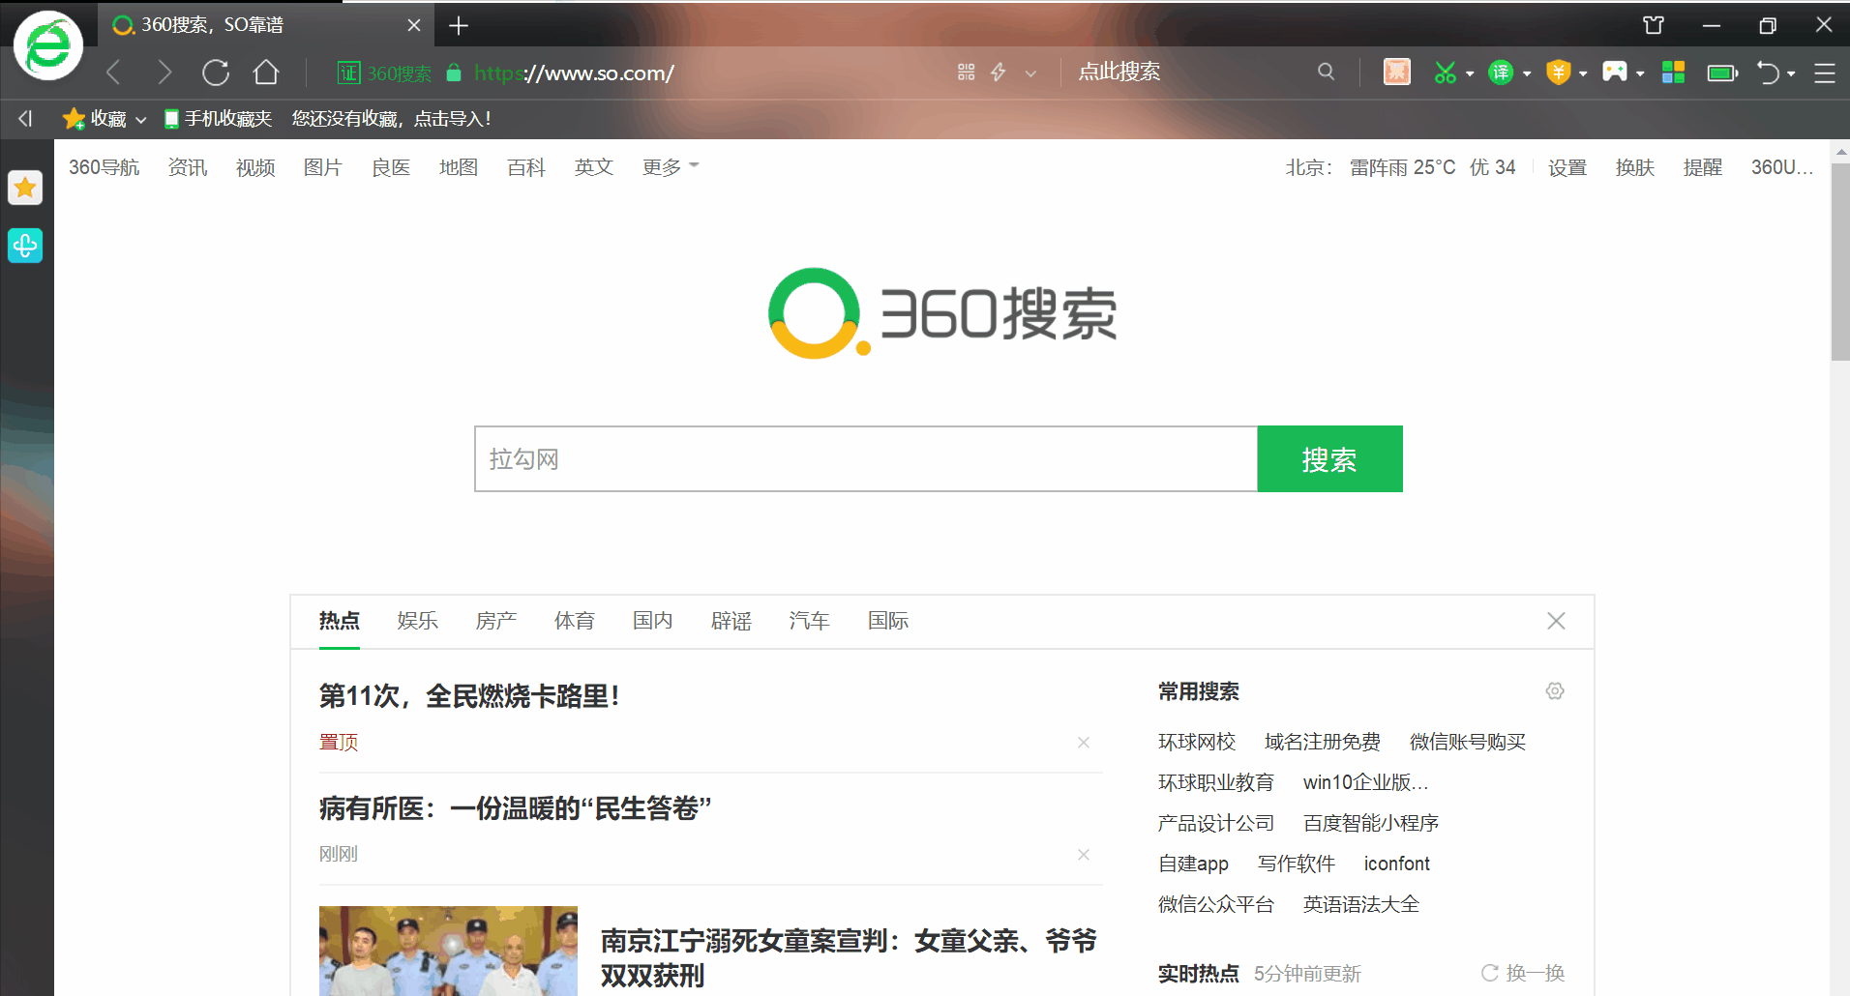The width and height of the screenshot is (1850, 996).
Task: Open the settings gear for 常用搜索
Action: pos(1554,691)
